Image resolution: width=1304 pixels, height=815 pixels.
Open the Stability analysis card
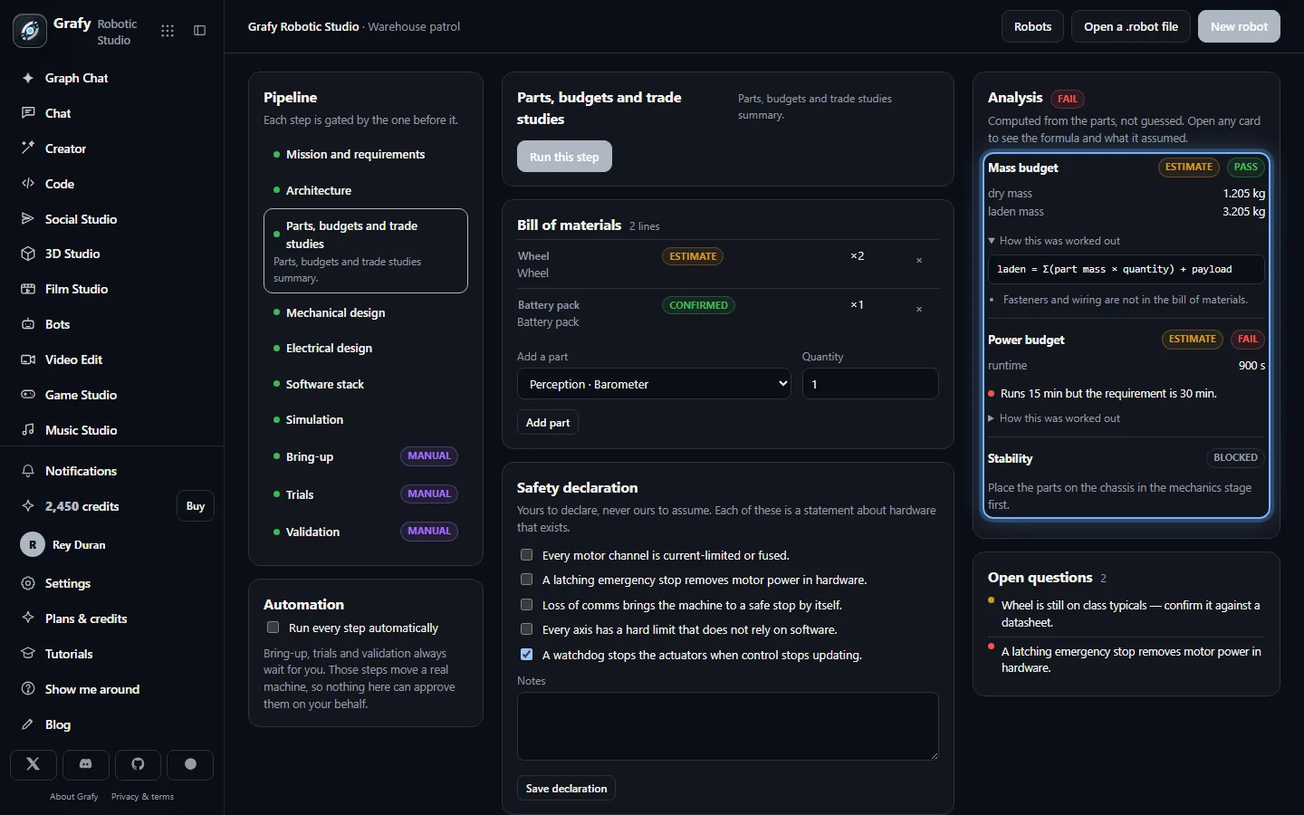[1126, 481]
